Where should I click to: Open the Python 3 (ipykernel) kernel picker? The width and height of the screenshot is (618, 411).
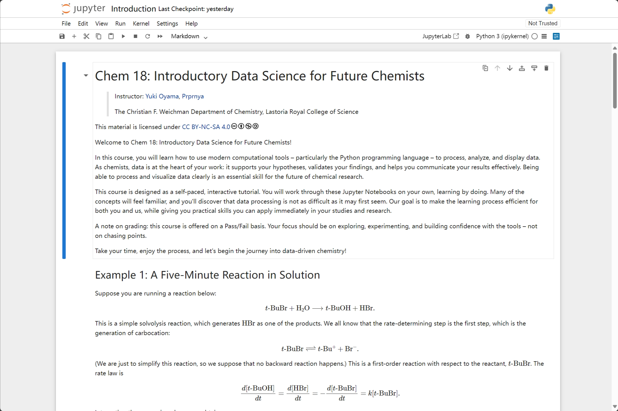502,36
